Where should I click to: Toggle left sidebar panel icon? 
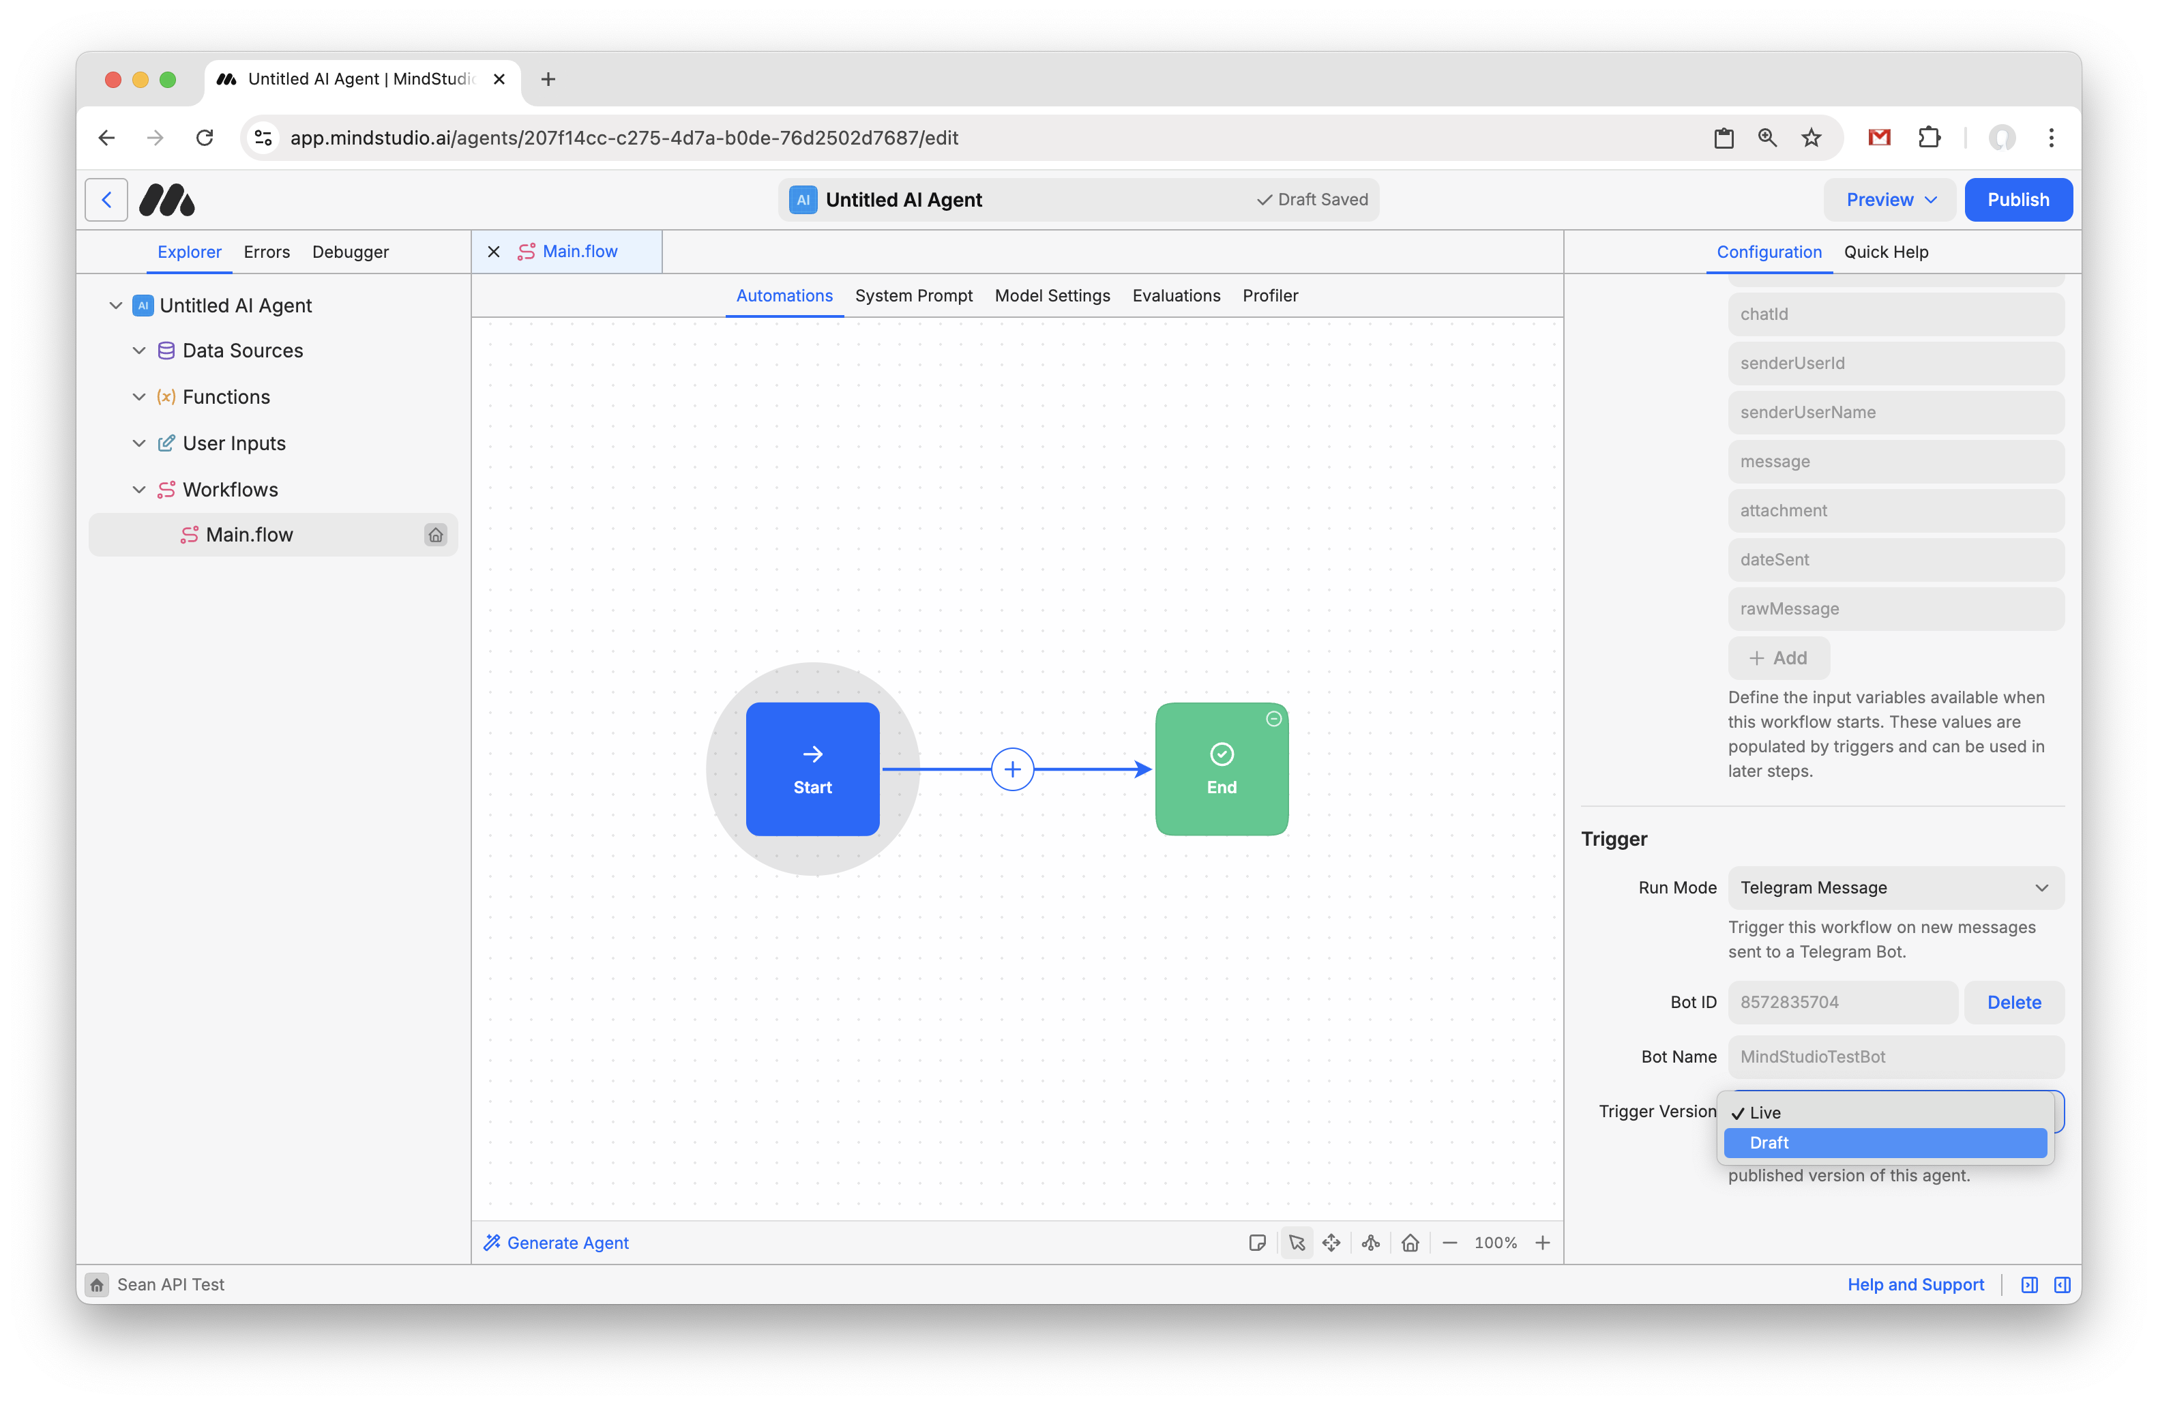pos(2029,1284)
